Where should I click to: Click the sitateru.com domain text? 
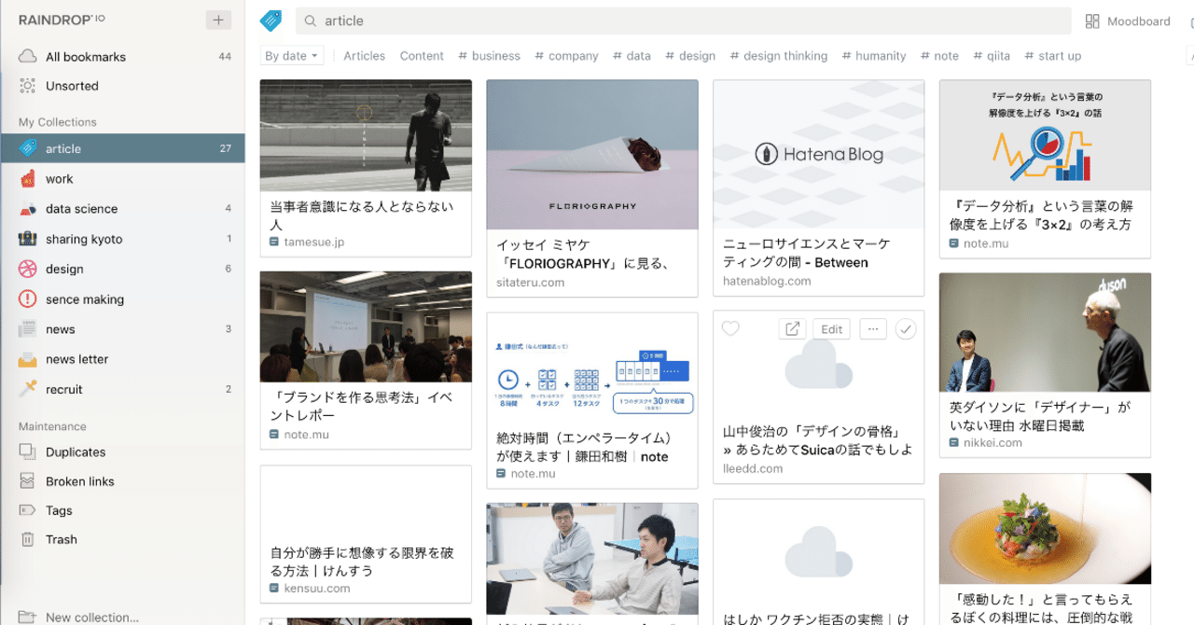[x=531, y=282]
